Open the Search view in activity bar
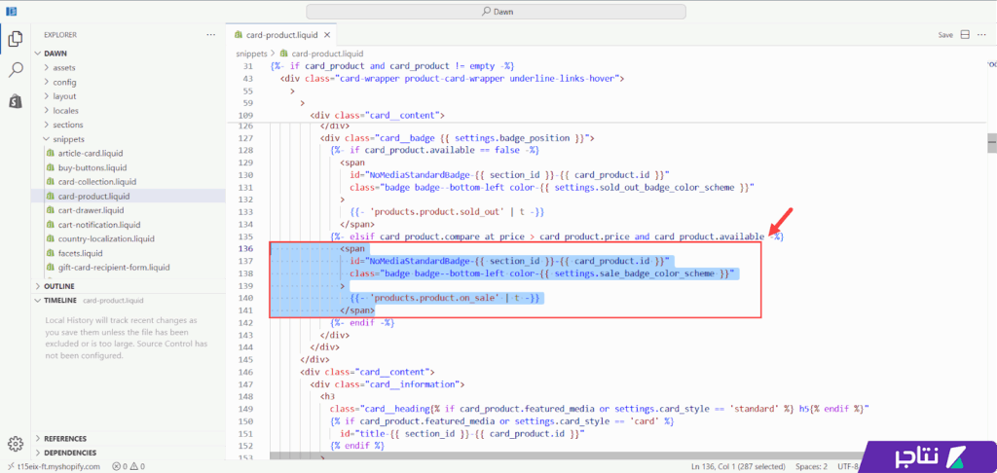 pos(16,70)
